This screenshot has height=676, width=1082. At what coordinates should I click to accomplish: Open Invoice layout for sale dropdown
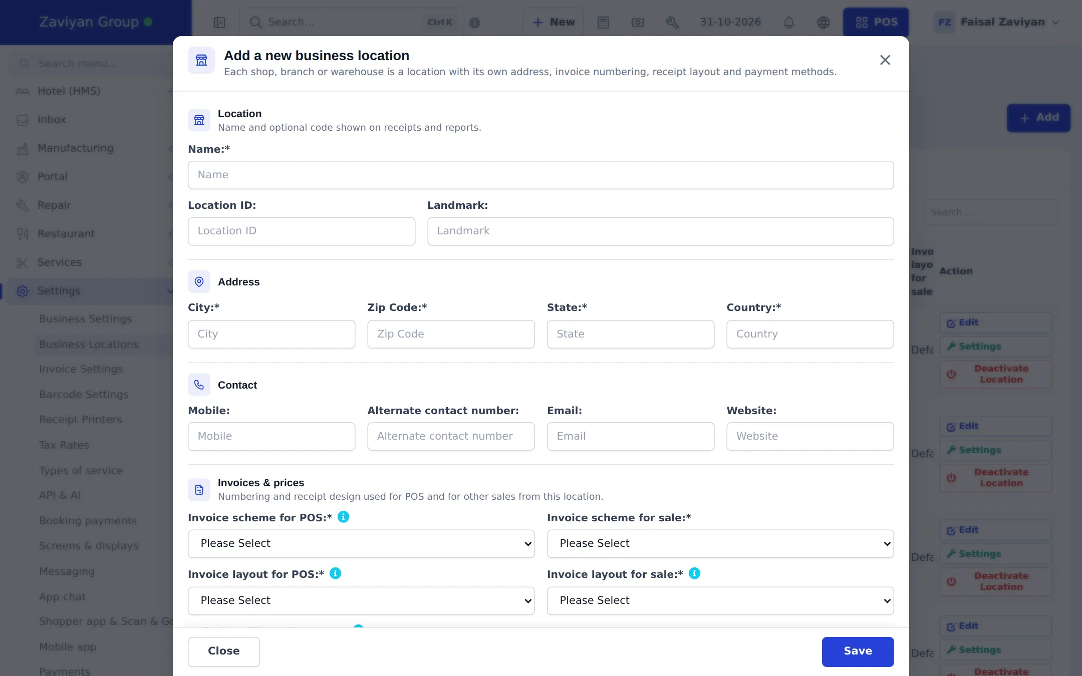coord(720,601)
